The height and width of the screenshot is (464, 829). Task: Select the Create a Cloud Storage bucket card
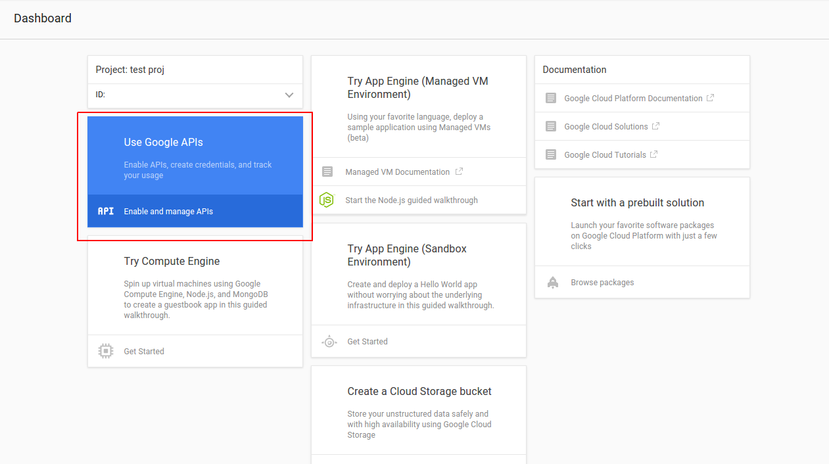click(x=419, y=414)
